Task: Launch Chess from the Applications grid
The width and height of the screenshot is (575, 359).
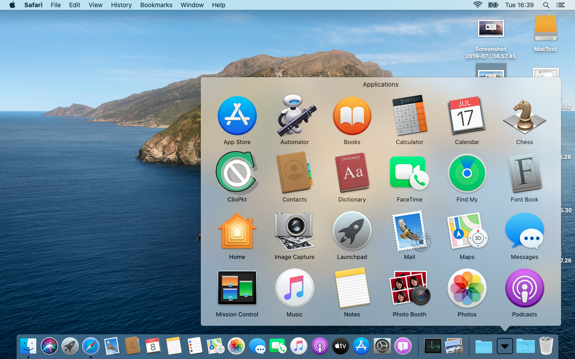Action: click(525, 117)
